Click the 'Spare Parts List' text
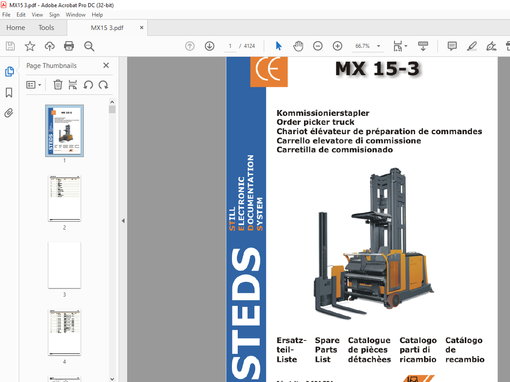 click(327, 350)
